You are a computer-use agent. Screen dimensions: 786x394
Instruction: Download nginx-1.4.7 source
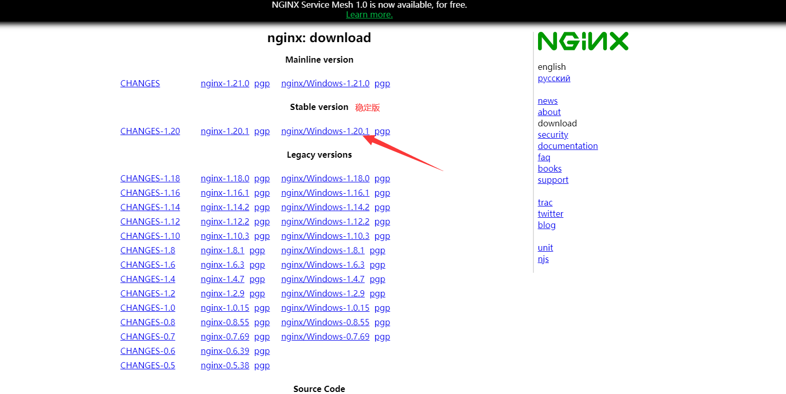222,279
